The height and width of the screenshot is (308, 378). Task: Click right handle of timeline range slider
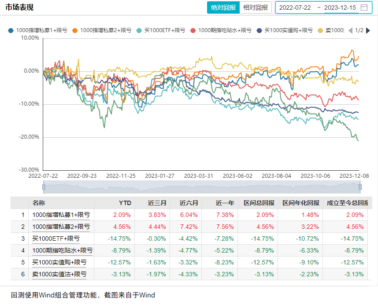(360, 187)
